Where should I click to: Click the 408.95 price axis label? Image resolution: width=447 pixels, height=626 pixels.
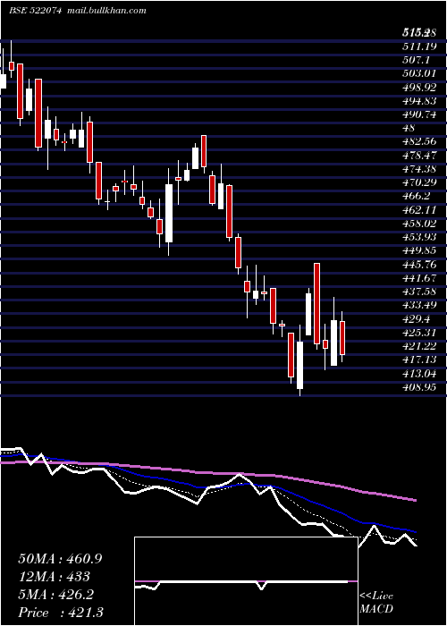pos(418,386)
